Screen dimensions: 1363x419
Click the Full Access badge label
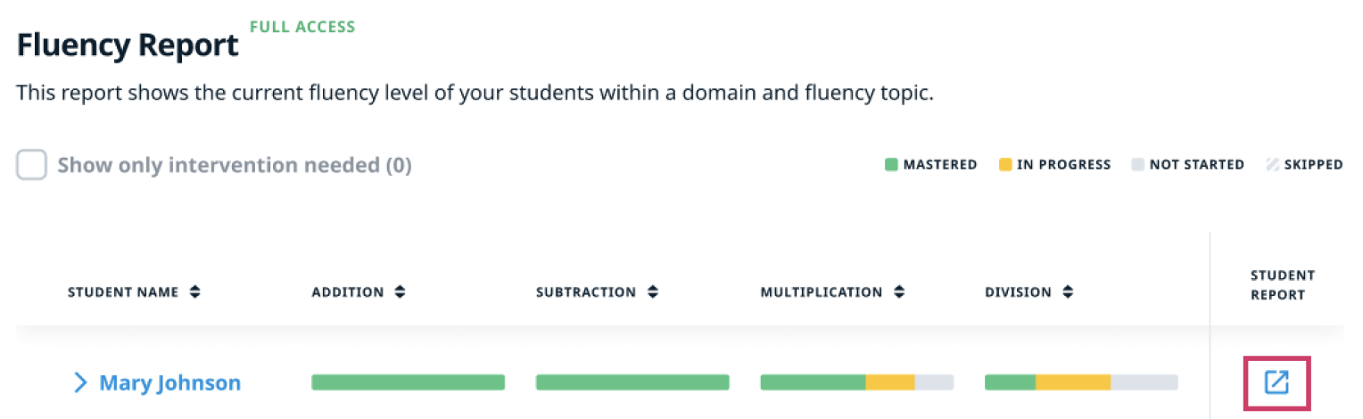(x=302, y=27)
